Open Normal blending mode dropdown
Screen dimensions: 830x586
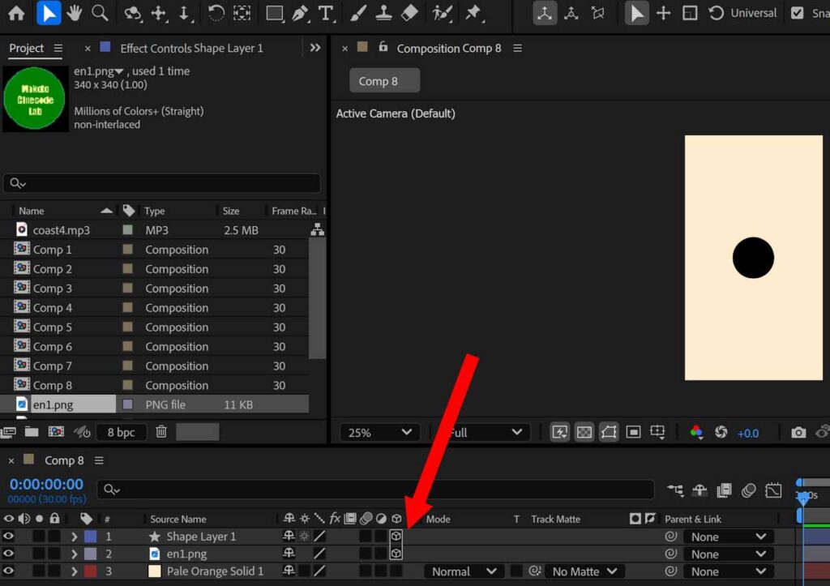point(463,571)
